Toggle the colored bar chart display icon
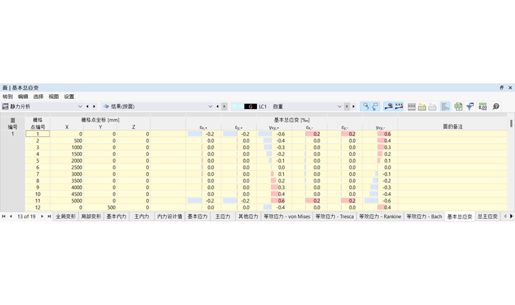 coord(445,106)
